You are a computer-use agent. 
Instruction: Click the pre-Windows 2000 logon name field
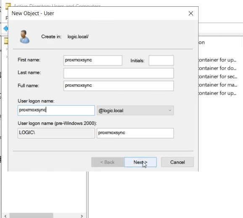[x=135, y=133]
